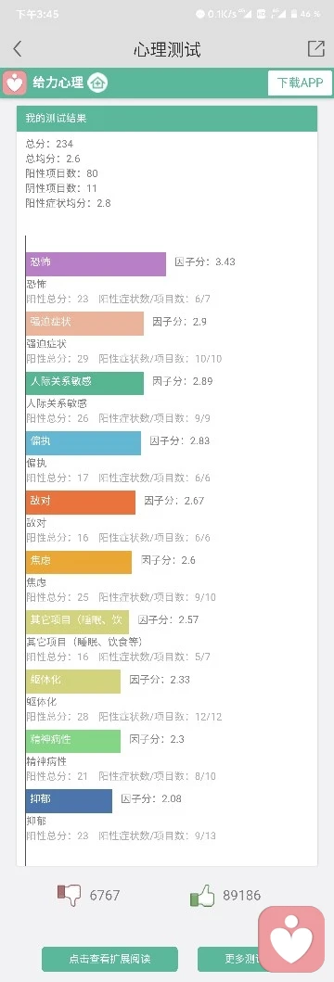The width and height of the screenshot is (334, 982).
Task: Tap the 心理测试 page title
Action: [x=167, y=49]
